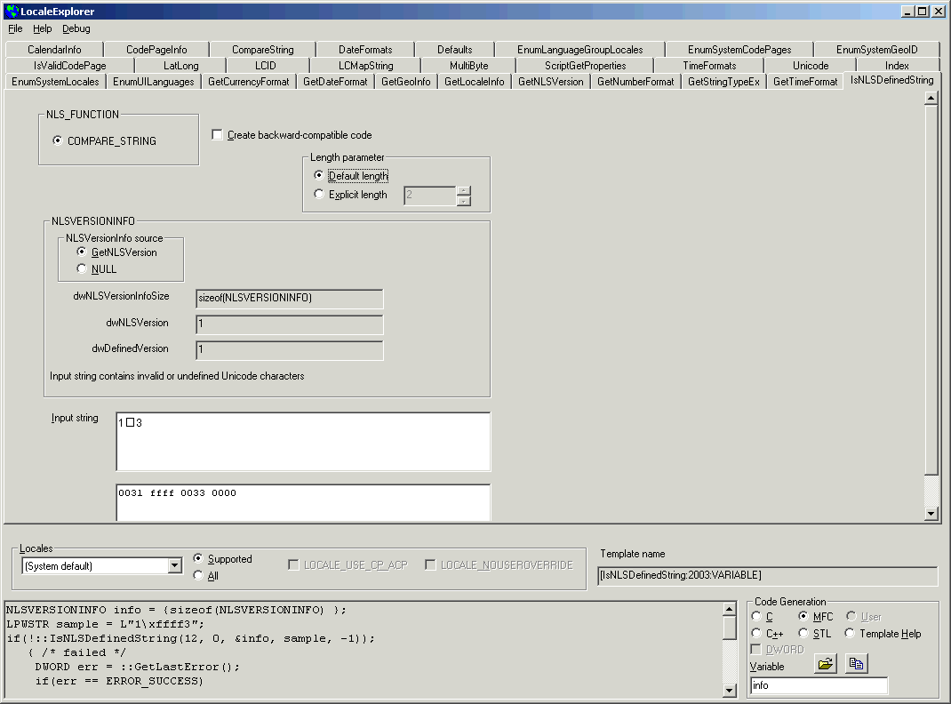Switch to the EnumSystemLocales tab

point(55,81)
